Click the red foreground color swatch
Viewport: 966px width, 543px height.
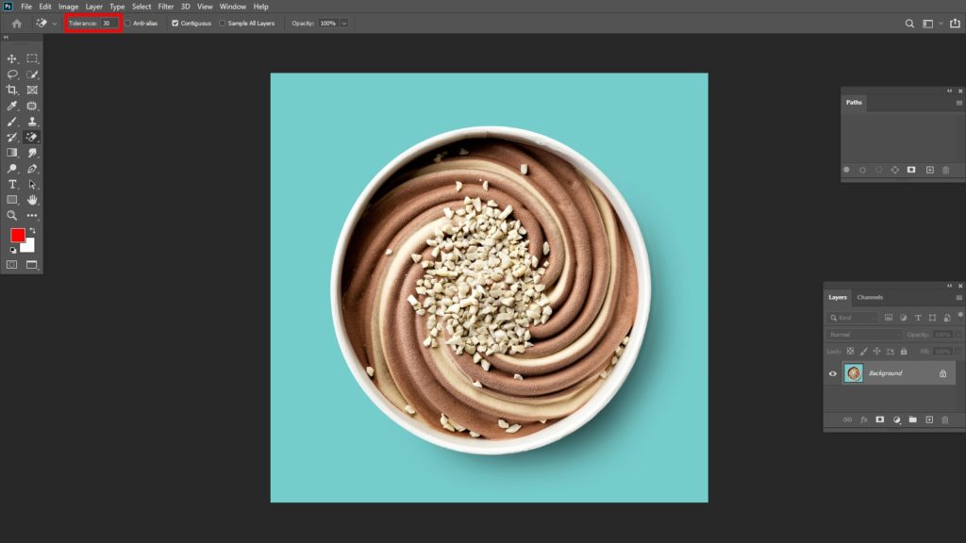point(17,235)
